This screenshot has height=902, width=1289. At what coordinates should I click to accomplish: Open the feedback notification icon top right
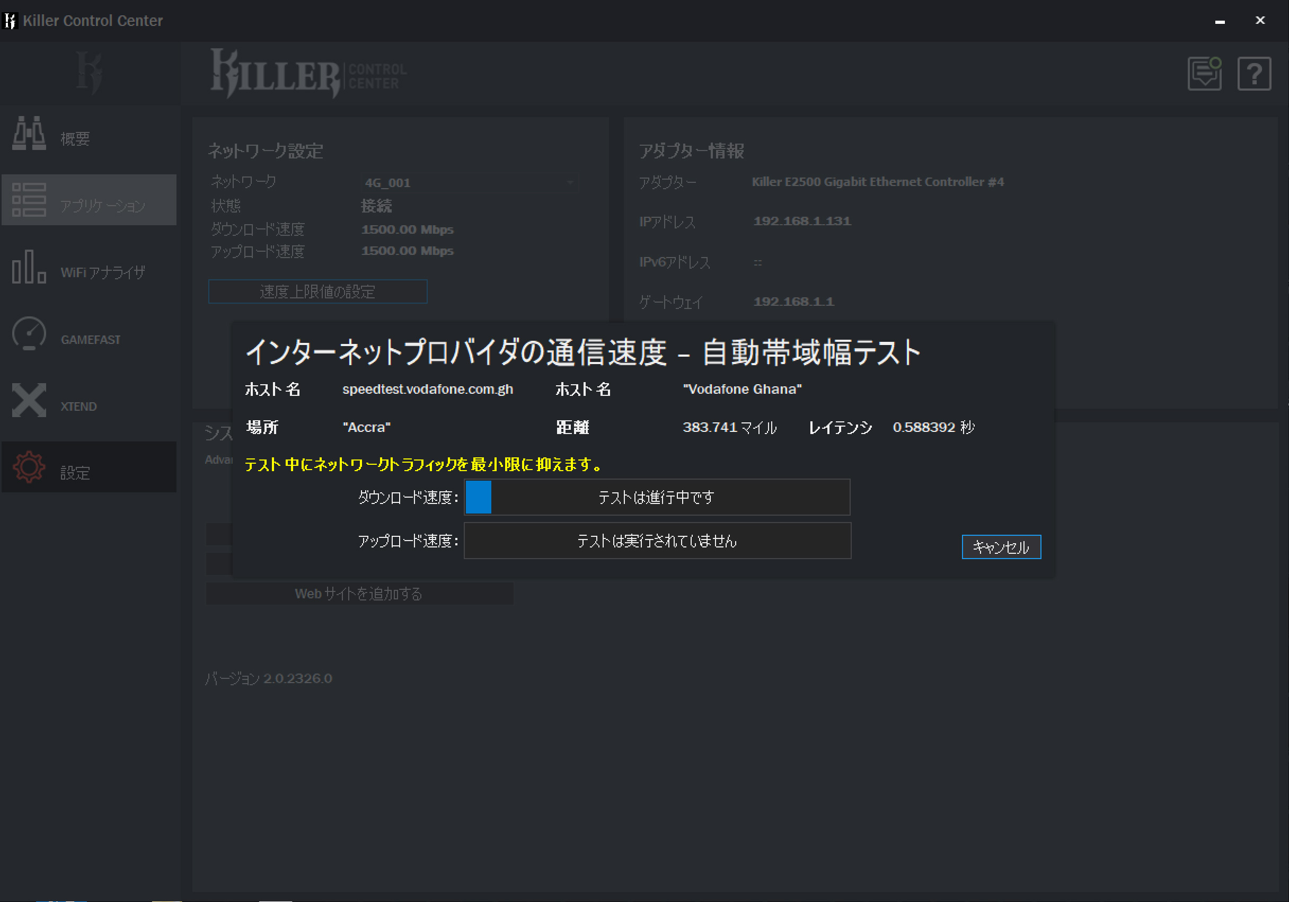pyautogui.click(x=1204, y=73)
